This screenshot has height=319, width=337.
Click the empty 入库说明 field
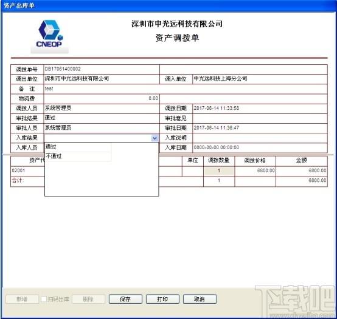pyautogui.click(x=260, y=138)
